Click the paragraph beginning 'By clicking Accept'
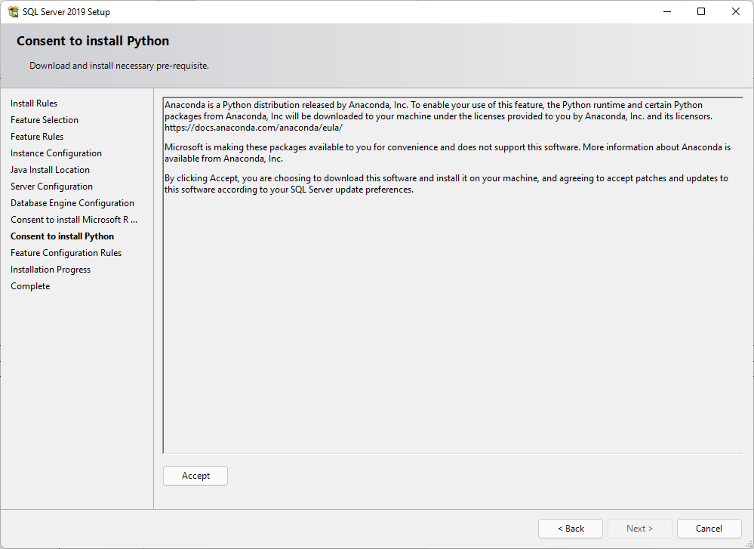 [x=446, y=184]
